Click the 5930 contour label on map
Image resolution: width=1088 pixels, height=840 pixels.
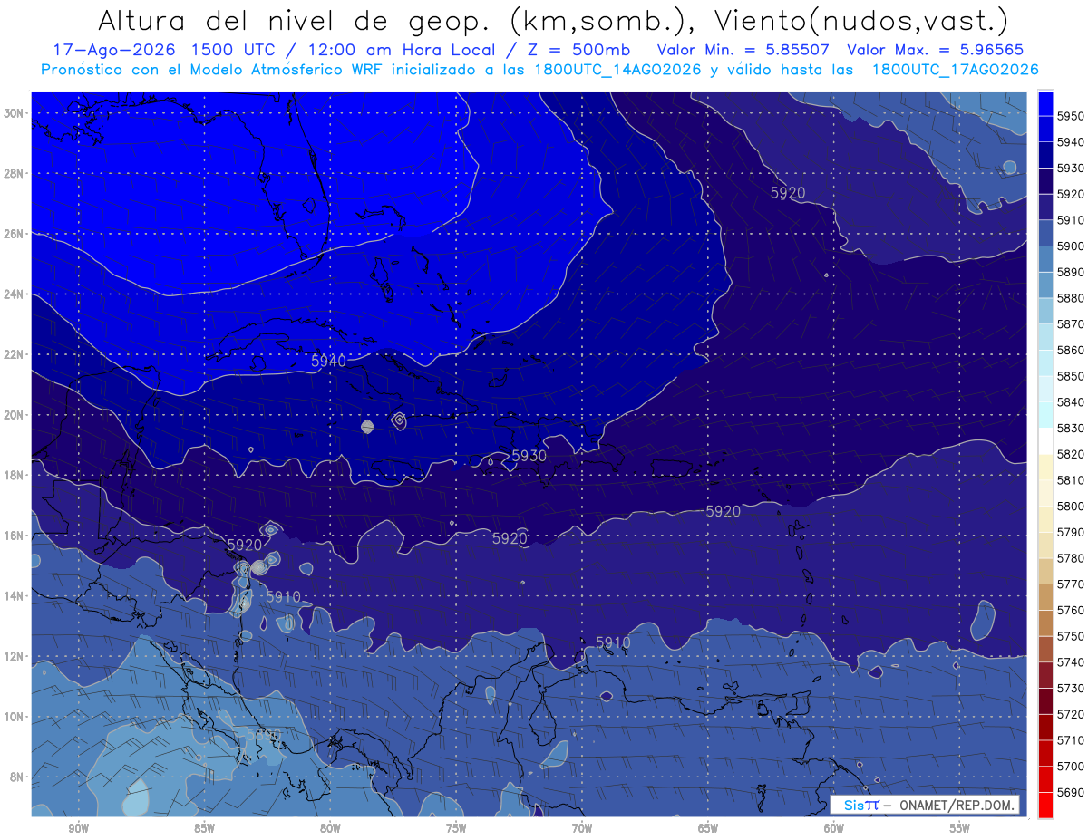(x=529, y=456)
